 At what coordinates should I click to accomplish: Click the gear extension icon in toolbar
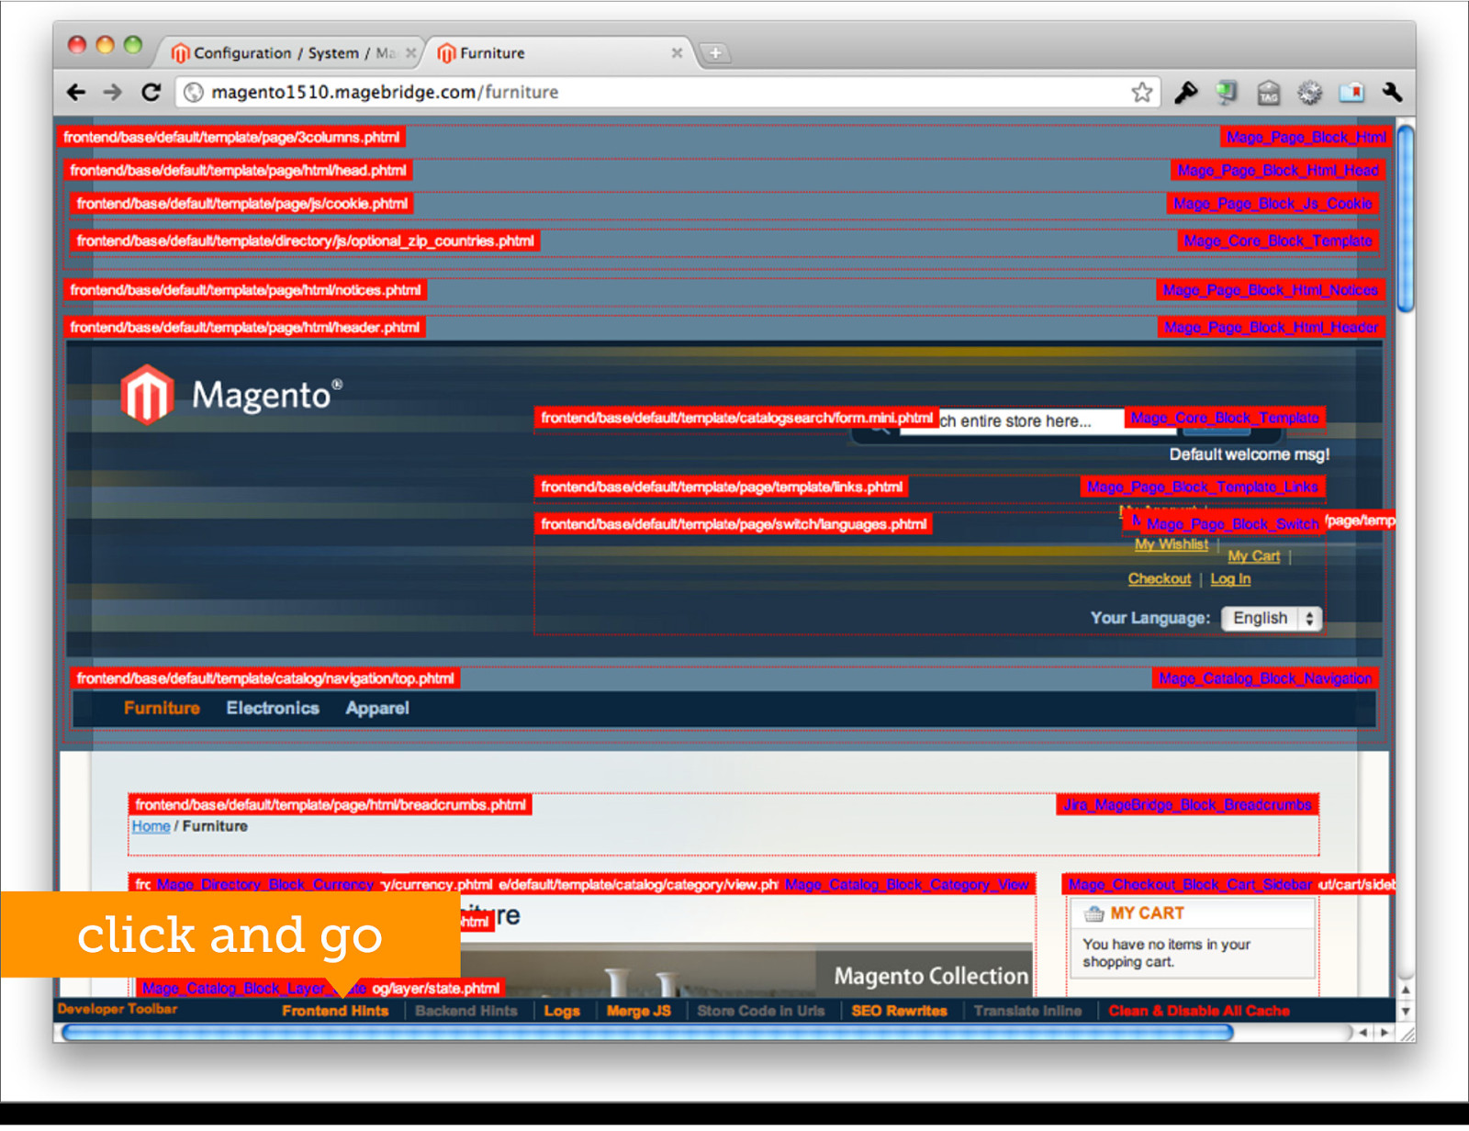pos(1309,92)
